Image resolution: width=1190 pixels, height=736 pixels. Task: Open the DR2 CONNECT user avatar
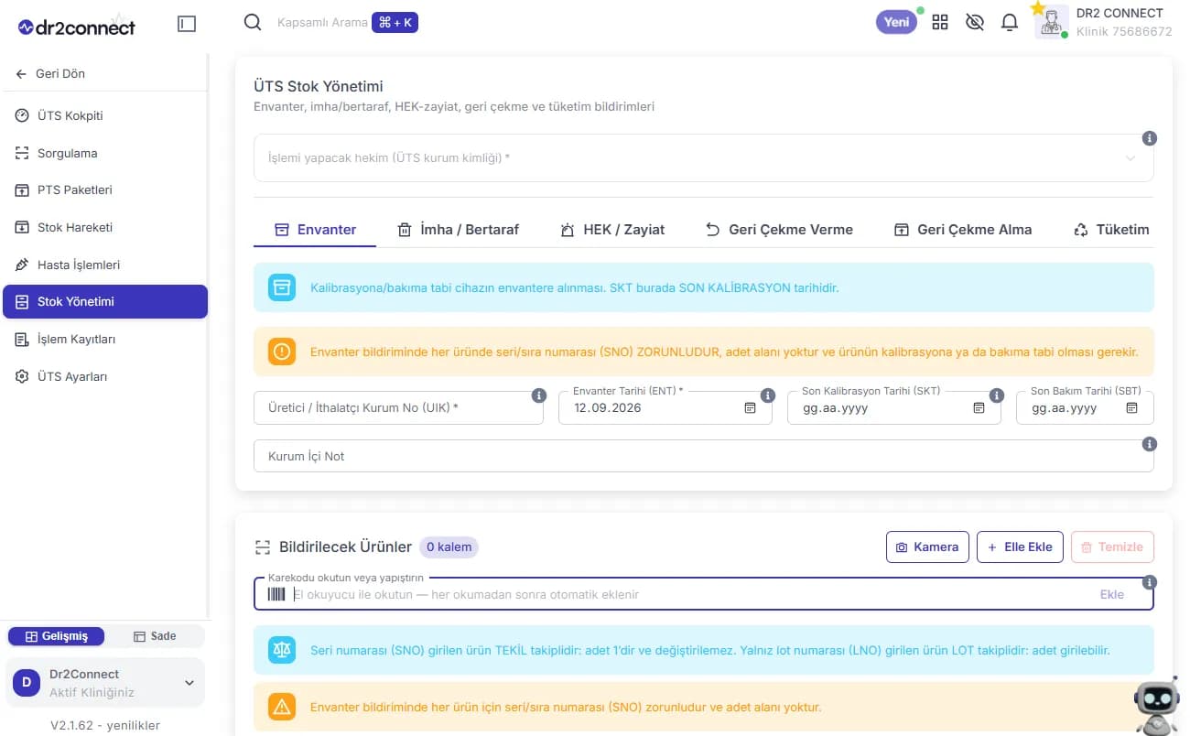(1052, 22)
